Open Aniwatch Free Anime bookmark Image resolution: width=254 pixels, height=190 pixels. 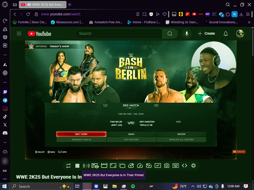click(106, 22)
